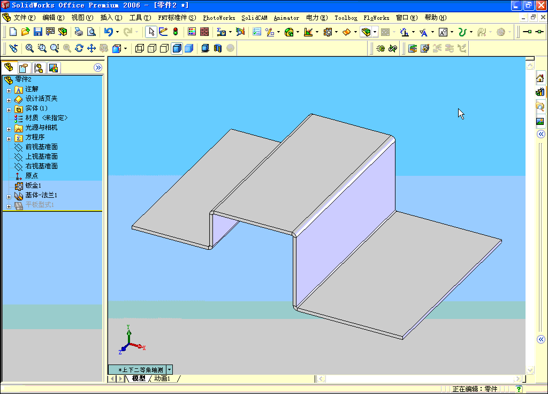The height and width of the screenshot is (394, 548).
Task: Switch to Hidden Lines Removed display
Action: click(164, 48)
